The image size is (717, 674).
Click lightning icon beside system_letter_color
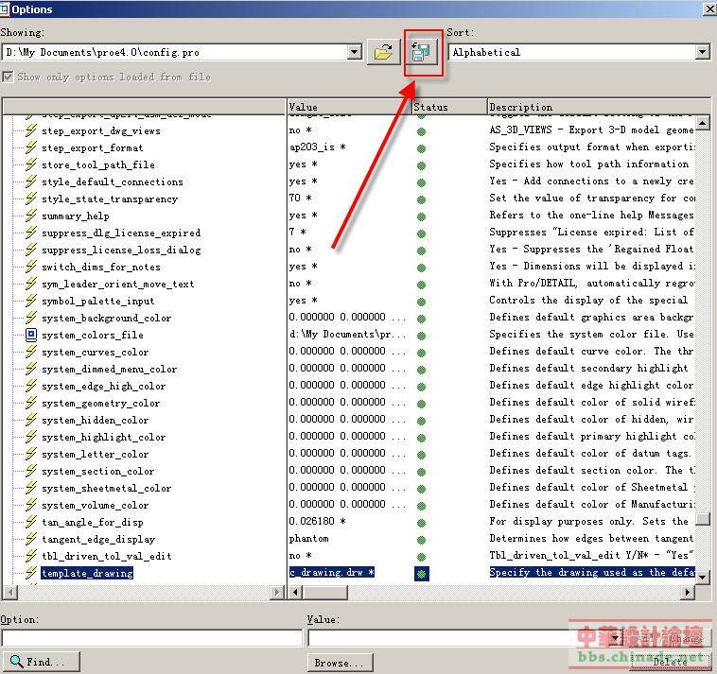30,454
